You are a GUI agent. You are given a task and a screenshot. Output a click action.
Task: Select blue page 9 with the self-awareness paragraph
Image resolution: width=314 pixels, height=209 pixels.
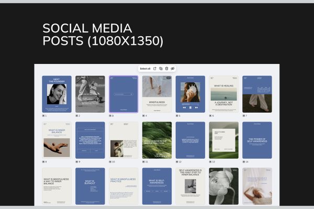tap(90, 140)
